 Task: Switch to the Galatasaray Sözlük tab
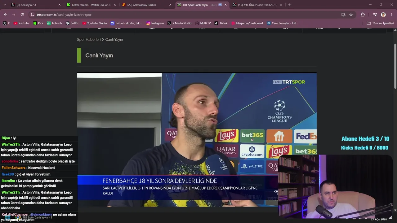pyautogui.click(x=146, y=5)
